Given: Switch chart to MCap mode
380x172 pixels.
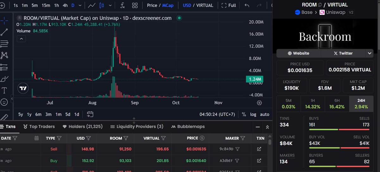Looking at the screenshot, I should click(168, 5).
